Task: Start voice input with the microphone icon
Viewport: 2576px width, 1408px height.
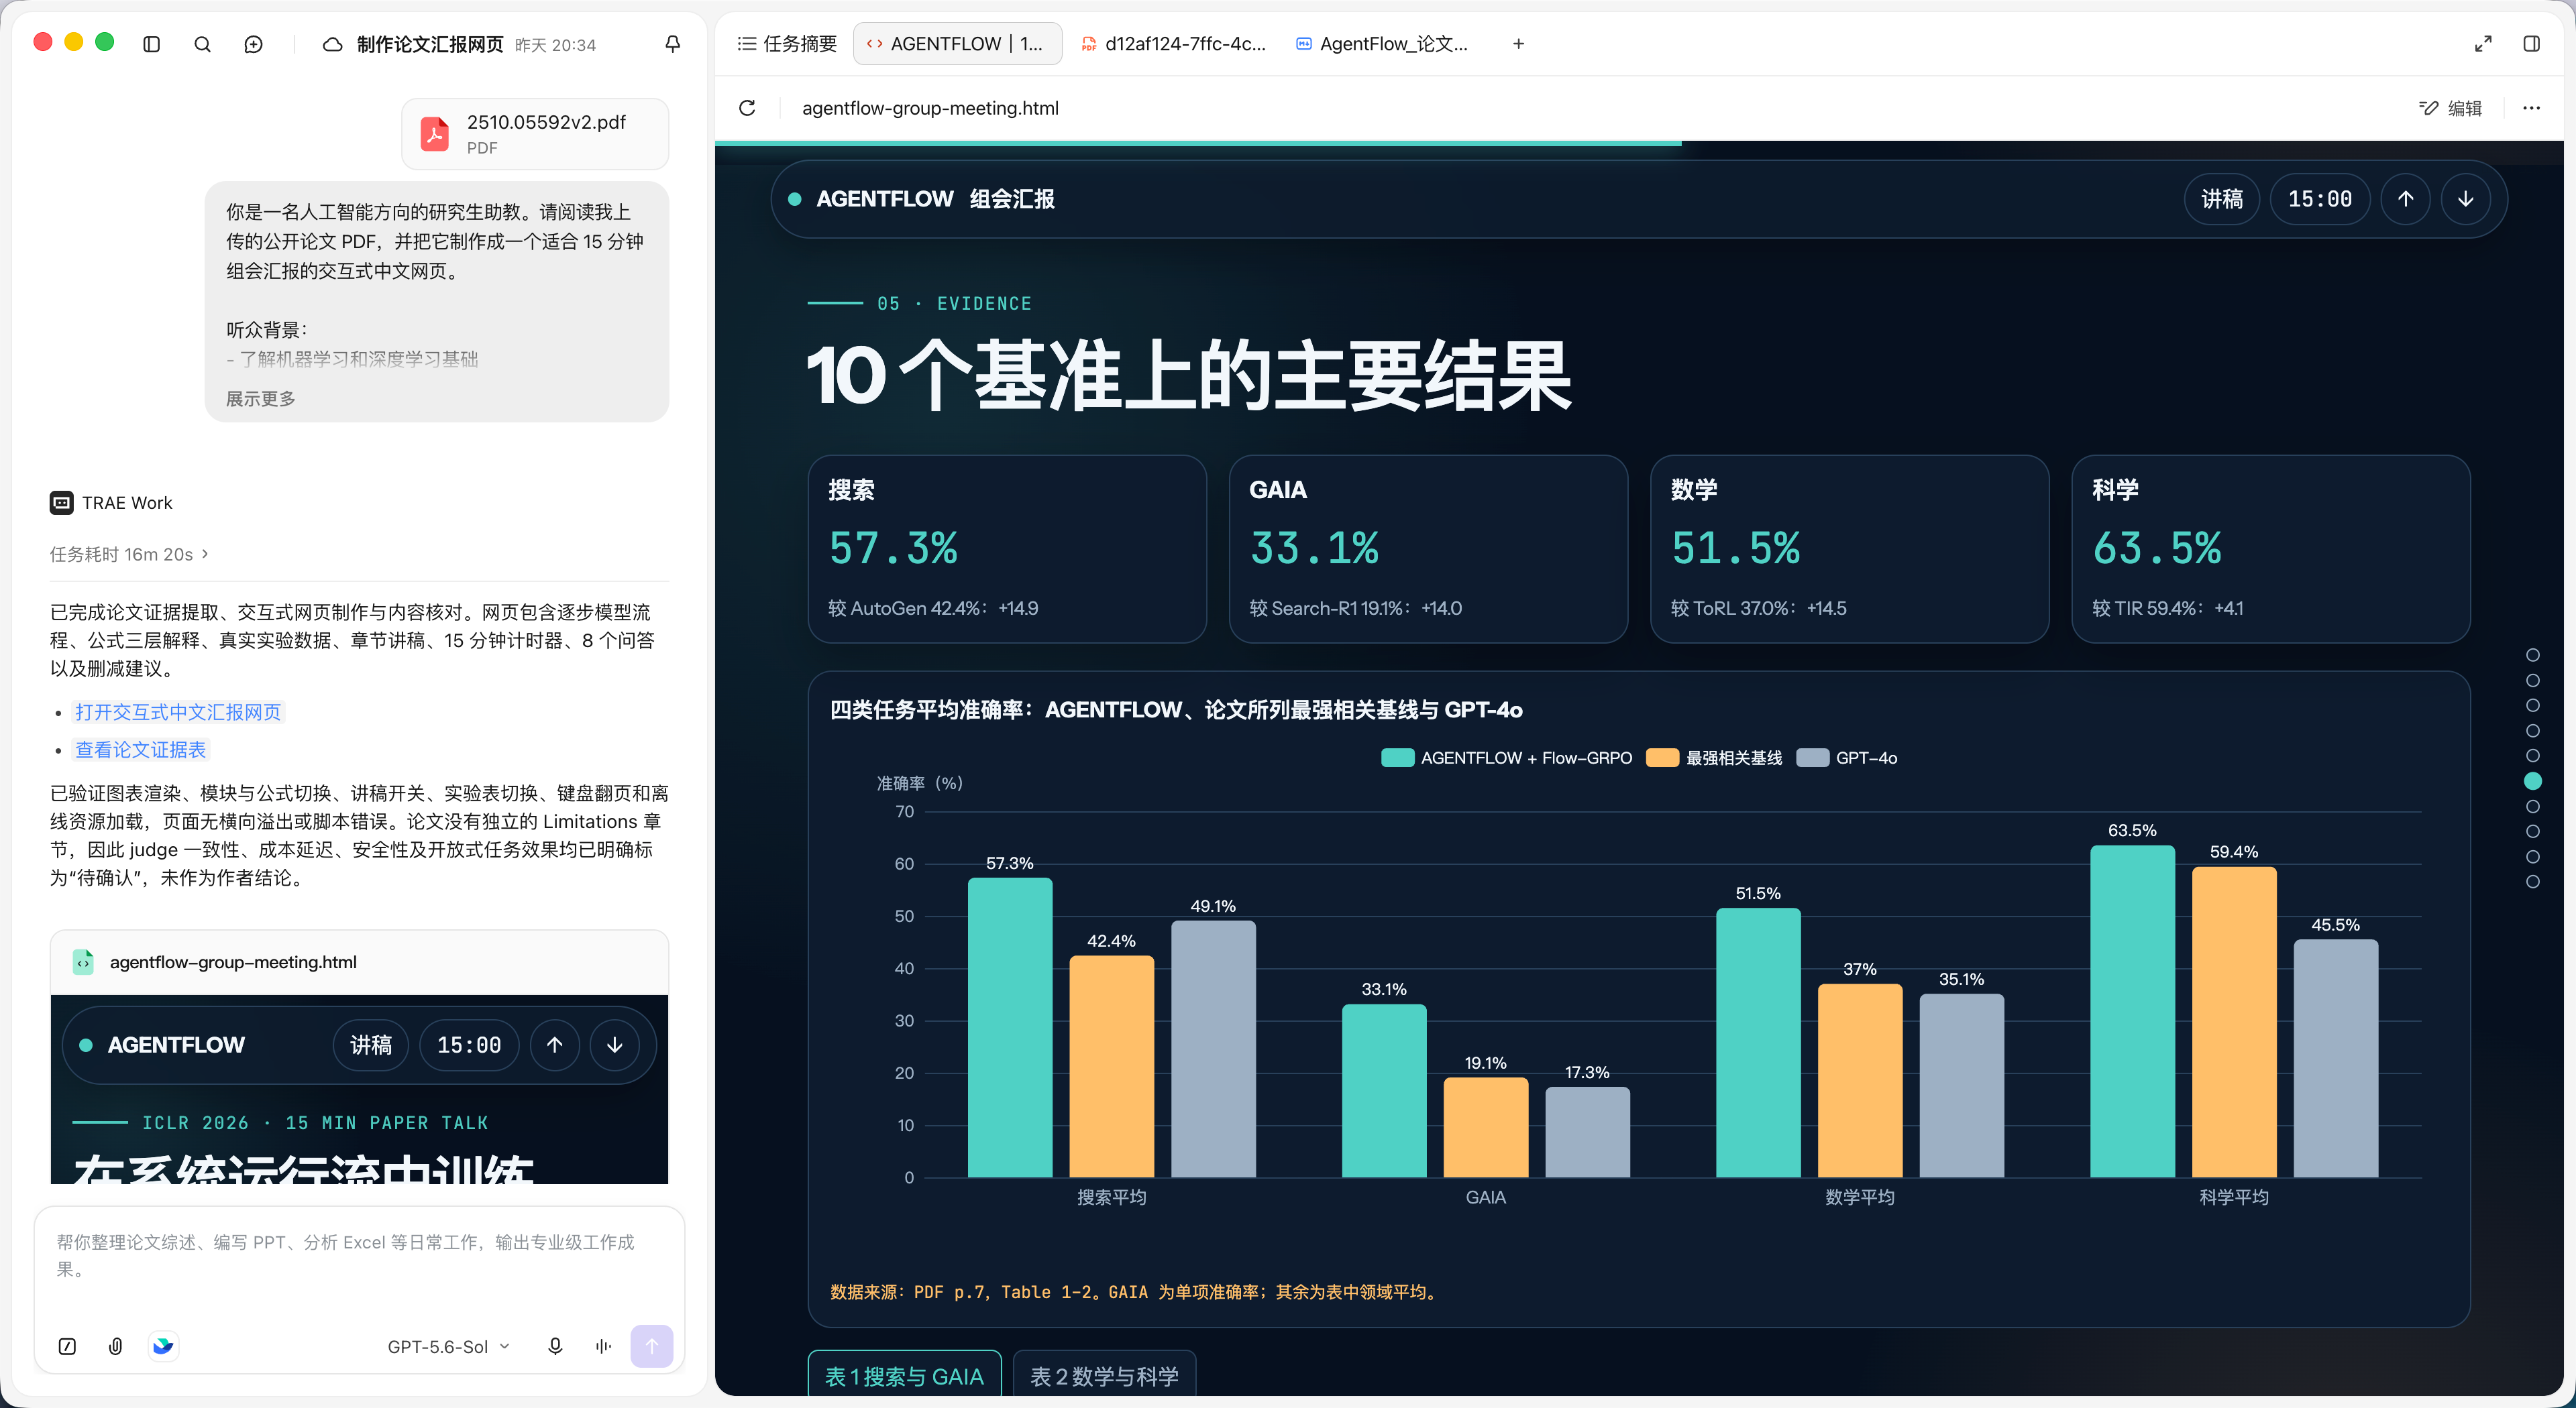Action: coord(555,1346)
